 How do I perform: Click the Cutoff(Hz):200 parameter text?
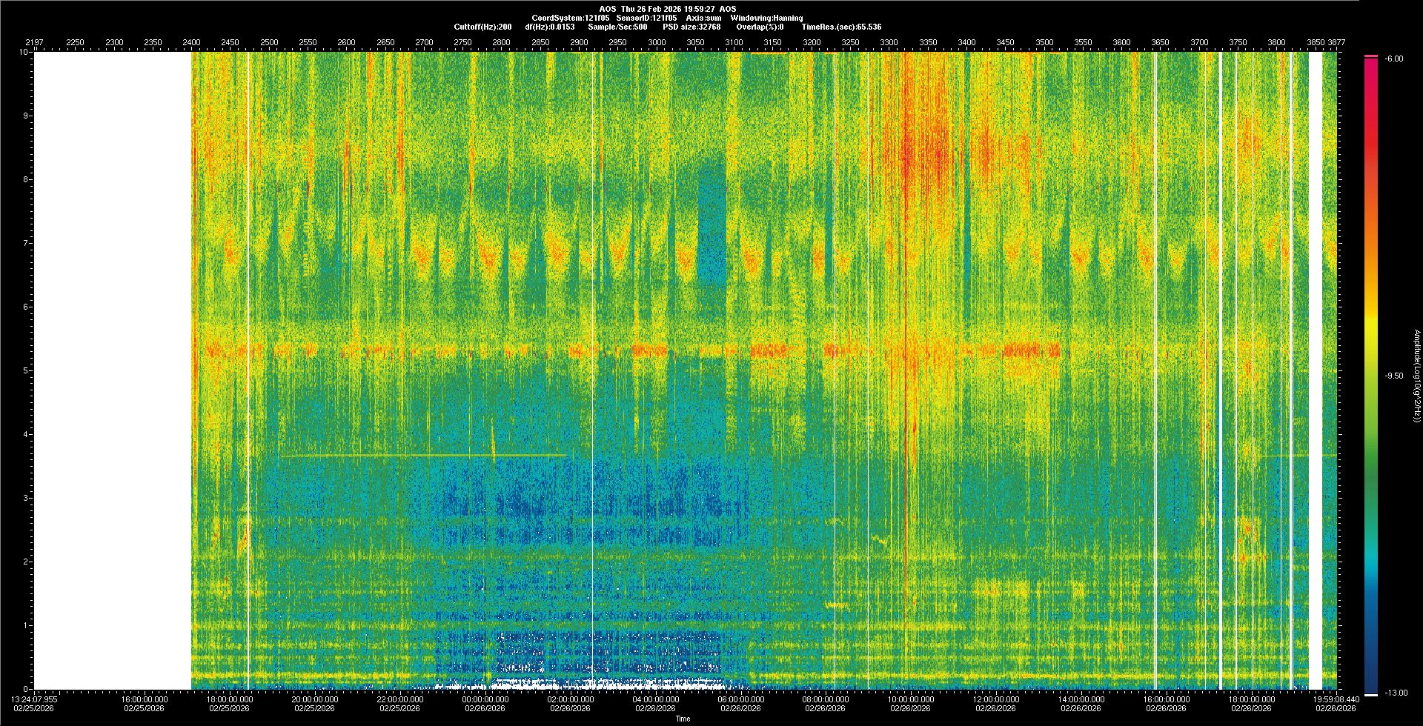tap(482, 27)
